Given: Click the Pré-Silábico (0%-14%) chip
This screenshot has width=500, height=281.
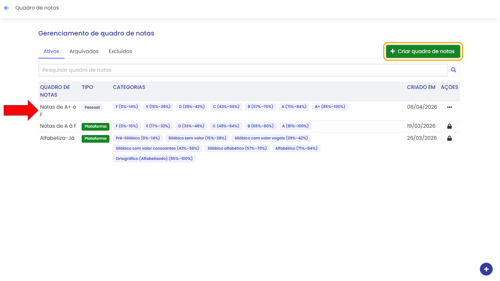Looking at the screenshot, I should click(138, 138).
